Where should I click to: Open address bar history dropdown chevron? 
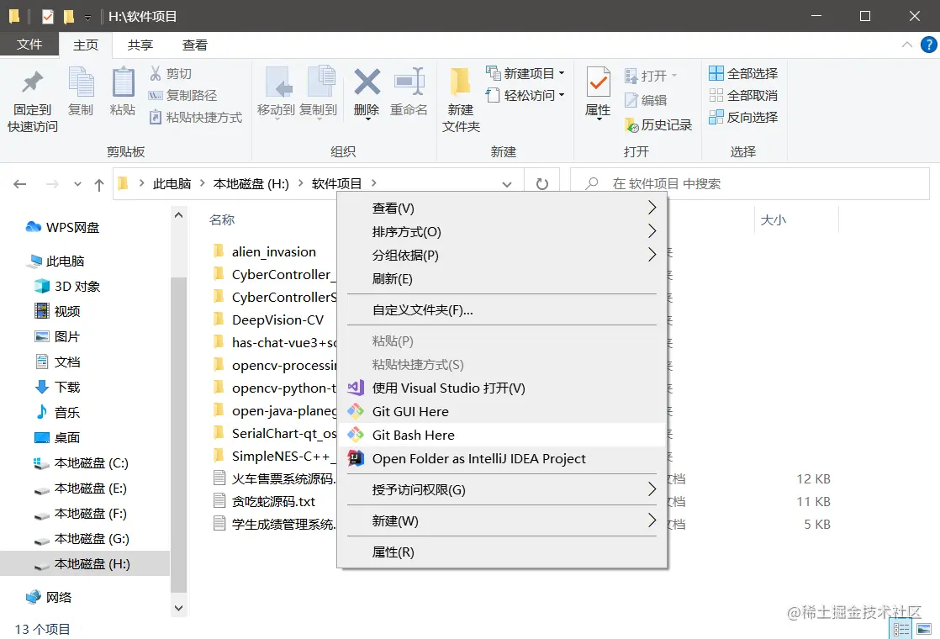[507, 184]
